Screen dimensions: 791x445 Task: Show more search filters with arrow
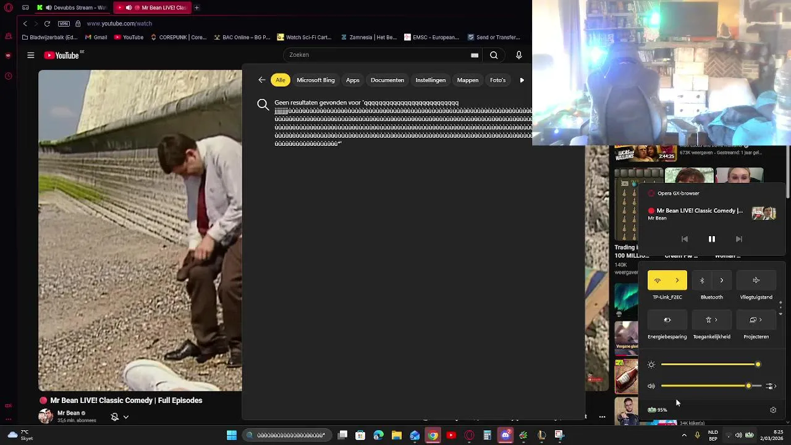click(522, 80)
